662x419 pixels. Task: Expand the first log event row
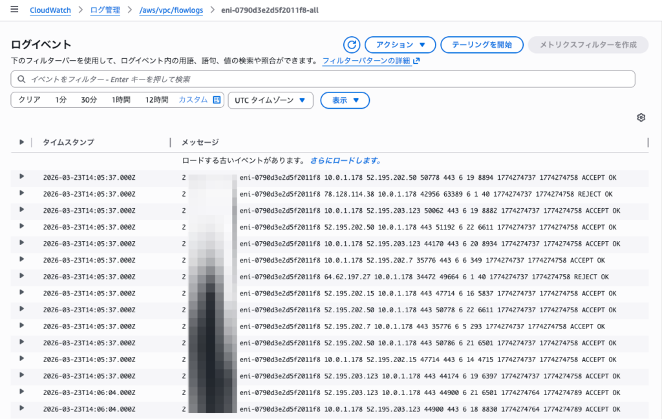click(x=21, y=177)
